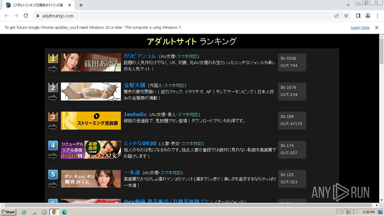Image resolution: width=384 pixels, height=216 pixels.
Task: Click the silver crown rank 2 icon
Action: click(x=53, y=87)
